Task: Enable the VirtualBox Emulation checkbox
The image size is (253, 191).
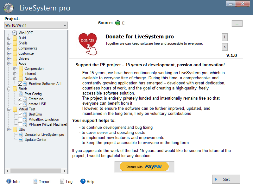Action: pyautogui.click(x=20, y=119)
